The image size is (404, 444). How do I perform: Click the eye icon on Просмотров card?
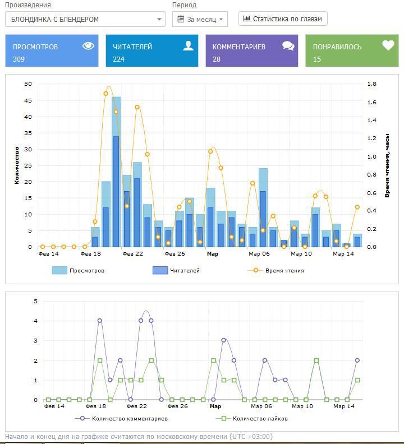click(88, 46)
